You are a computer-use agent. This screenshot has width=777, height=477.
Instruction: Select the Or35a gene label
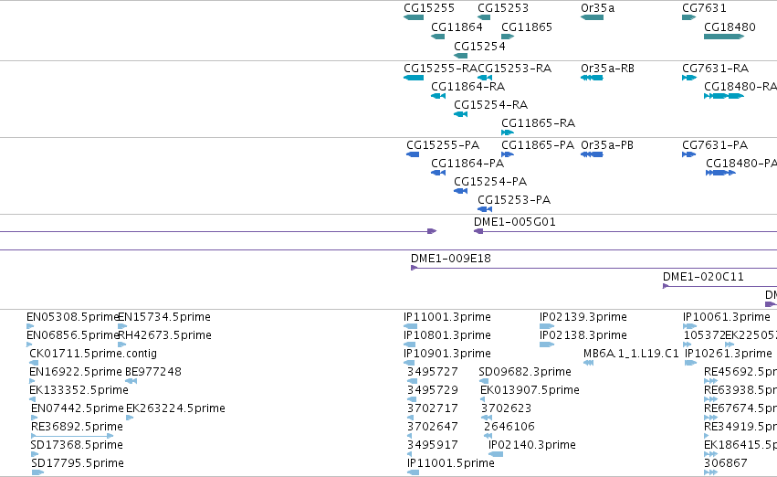point(597,8)
